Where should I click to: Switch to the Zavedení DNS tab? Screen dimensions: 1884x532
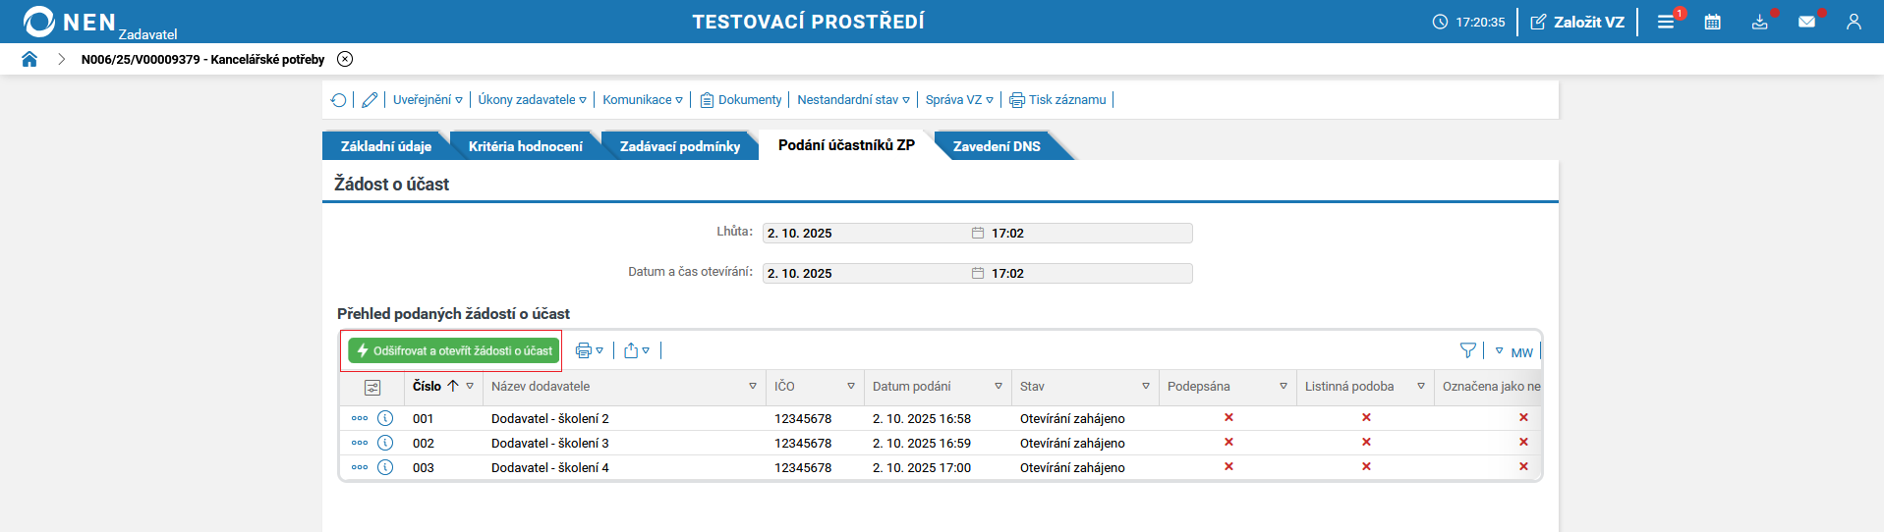point(997,146)
